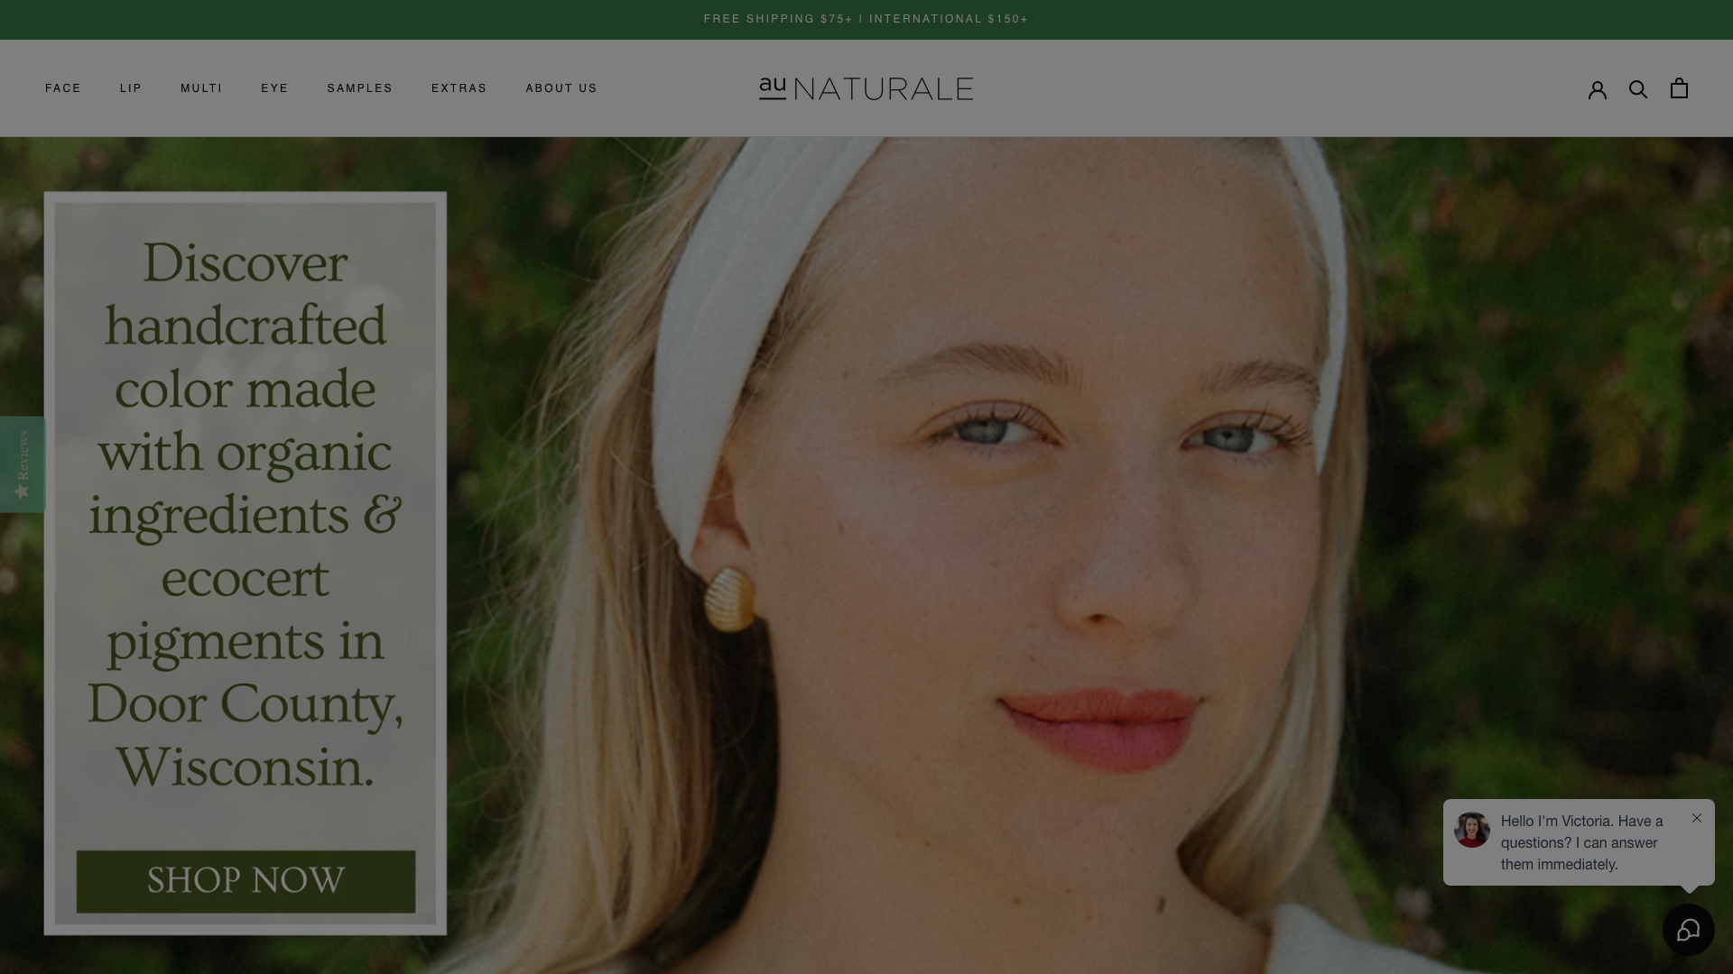
Task: Open the FACE menu
Action: pyautogui.click(x=63, y=88)
